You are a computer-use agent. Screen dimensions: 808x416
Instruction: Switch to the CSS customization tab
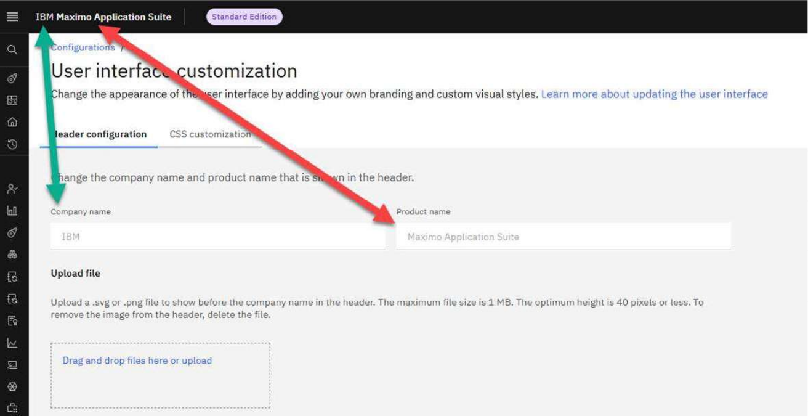[210, 134]
